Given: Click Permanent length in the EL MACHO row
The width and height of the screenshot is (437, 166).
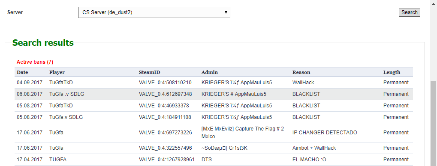Looking at the screenshot, I should [396, 160].
